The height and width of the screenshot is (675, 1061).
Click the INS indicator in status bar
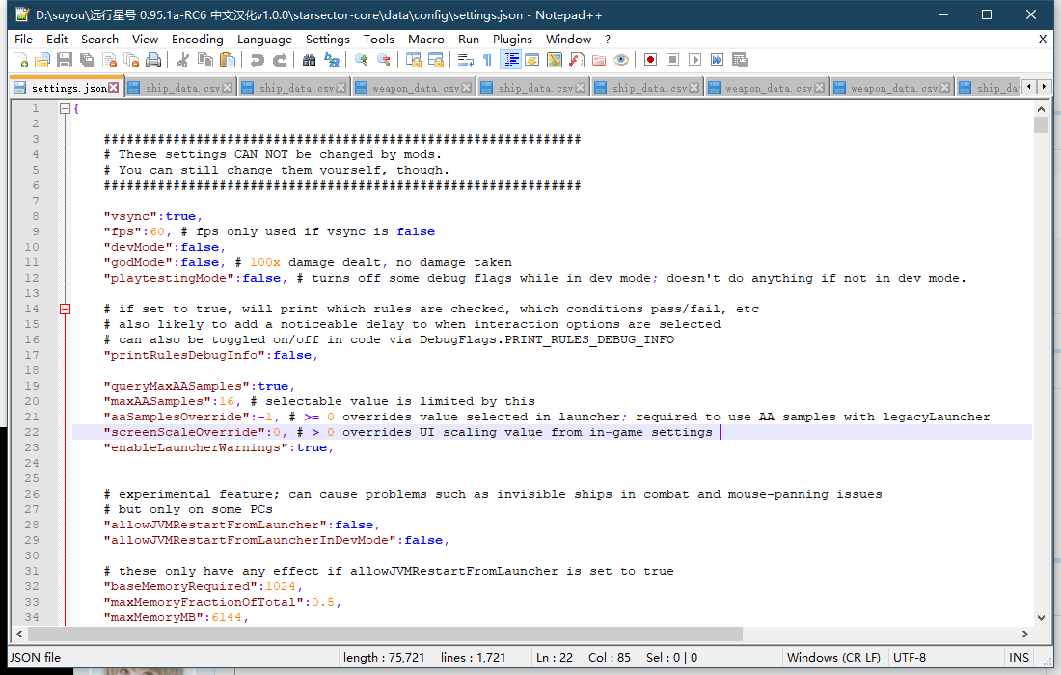click(1019, 657)
